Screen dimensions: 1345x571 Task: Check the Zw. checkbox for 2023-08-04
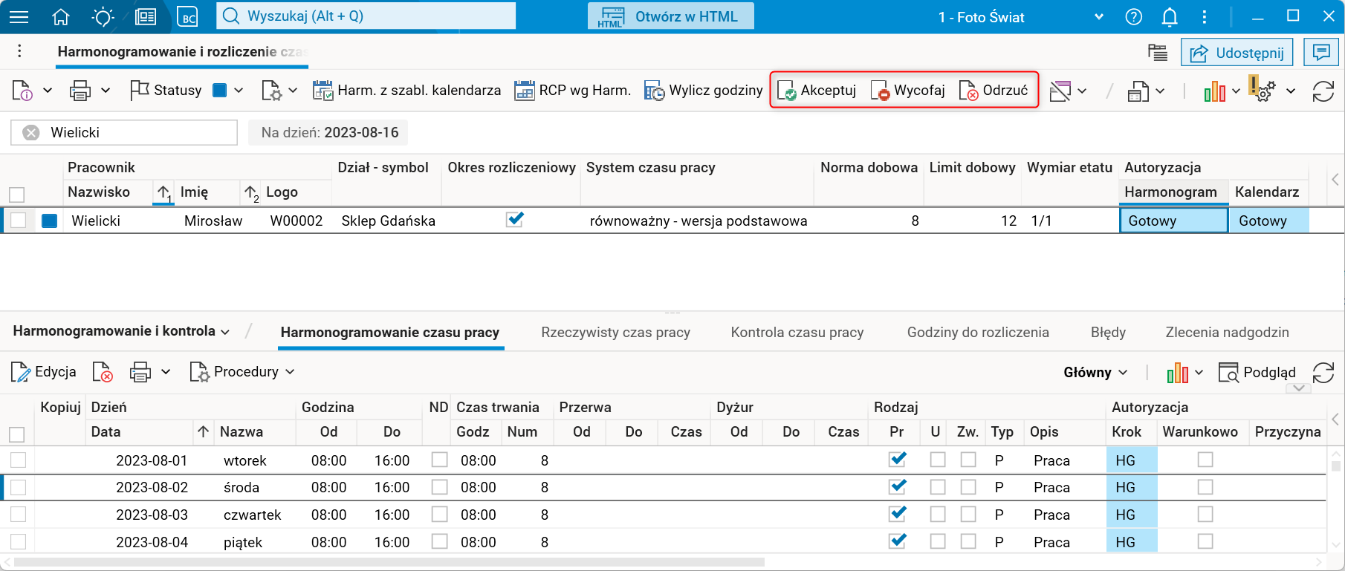click(x=968, y=542)
